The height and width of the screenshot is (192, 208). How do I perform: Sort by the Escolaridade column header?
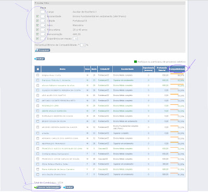pos(127,69)
